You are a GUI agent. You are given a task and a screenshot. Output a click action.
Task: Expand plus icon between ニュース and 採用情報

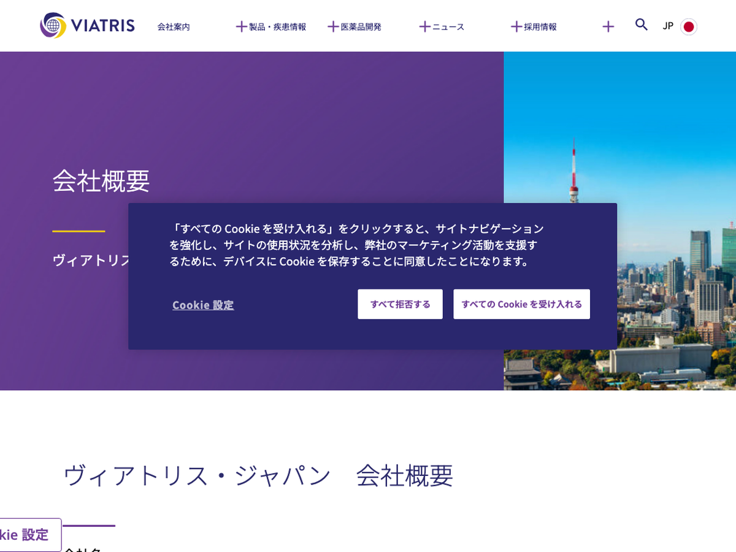(x=516, y=26)
